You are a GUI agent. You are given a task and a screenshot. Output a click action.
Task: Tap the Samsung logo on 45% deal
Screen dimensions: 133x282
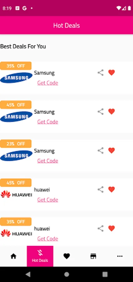(16, 117)
